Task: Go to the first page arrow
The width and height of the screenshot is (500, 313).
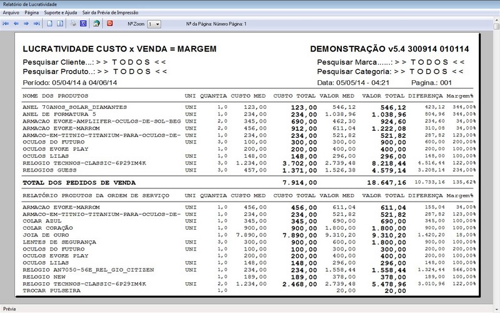Action: (6, 24)
